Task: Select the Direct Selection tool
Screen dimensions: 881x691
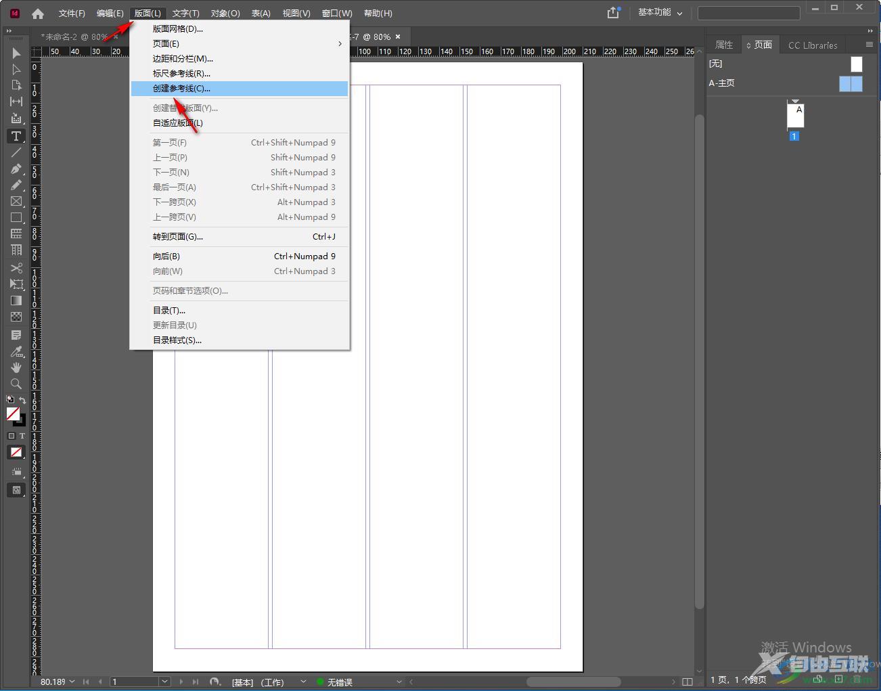Action: (16, 69)
